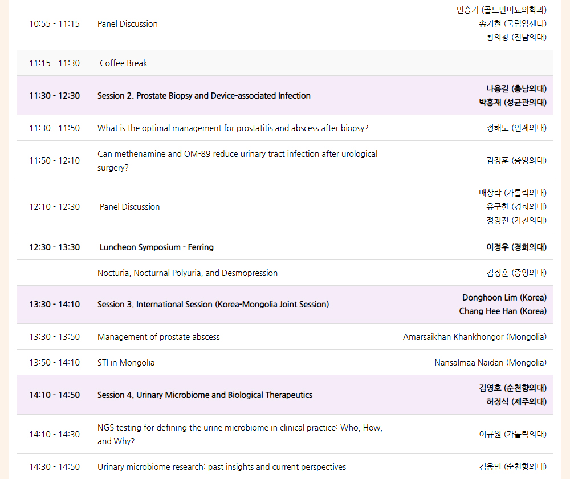The height and width of the screenshot is (479, 570).
Task: Click the Session 3 International Session heading
Action: 213,305
